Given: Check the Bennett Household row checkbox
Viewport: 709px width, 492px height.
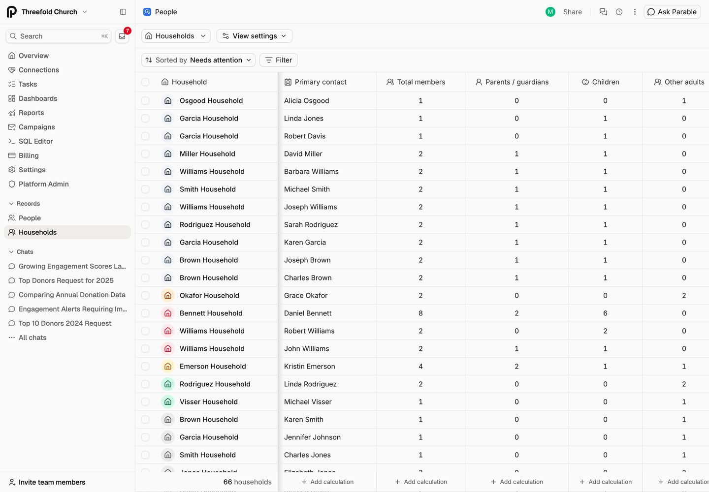Looking at the screenshot, I should point(145,313).
